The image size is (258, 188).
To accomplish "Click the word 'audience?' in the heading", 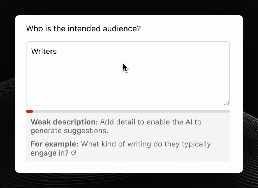I will click(122, 28).
